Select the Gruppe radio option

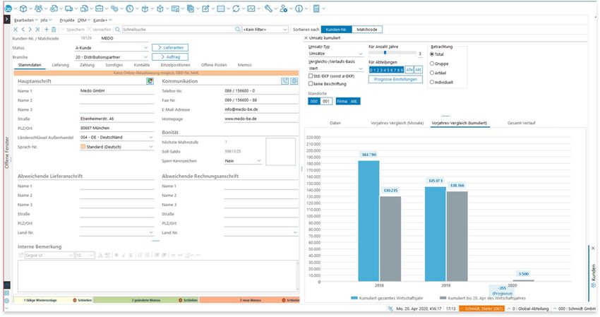[432, 64]
